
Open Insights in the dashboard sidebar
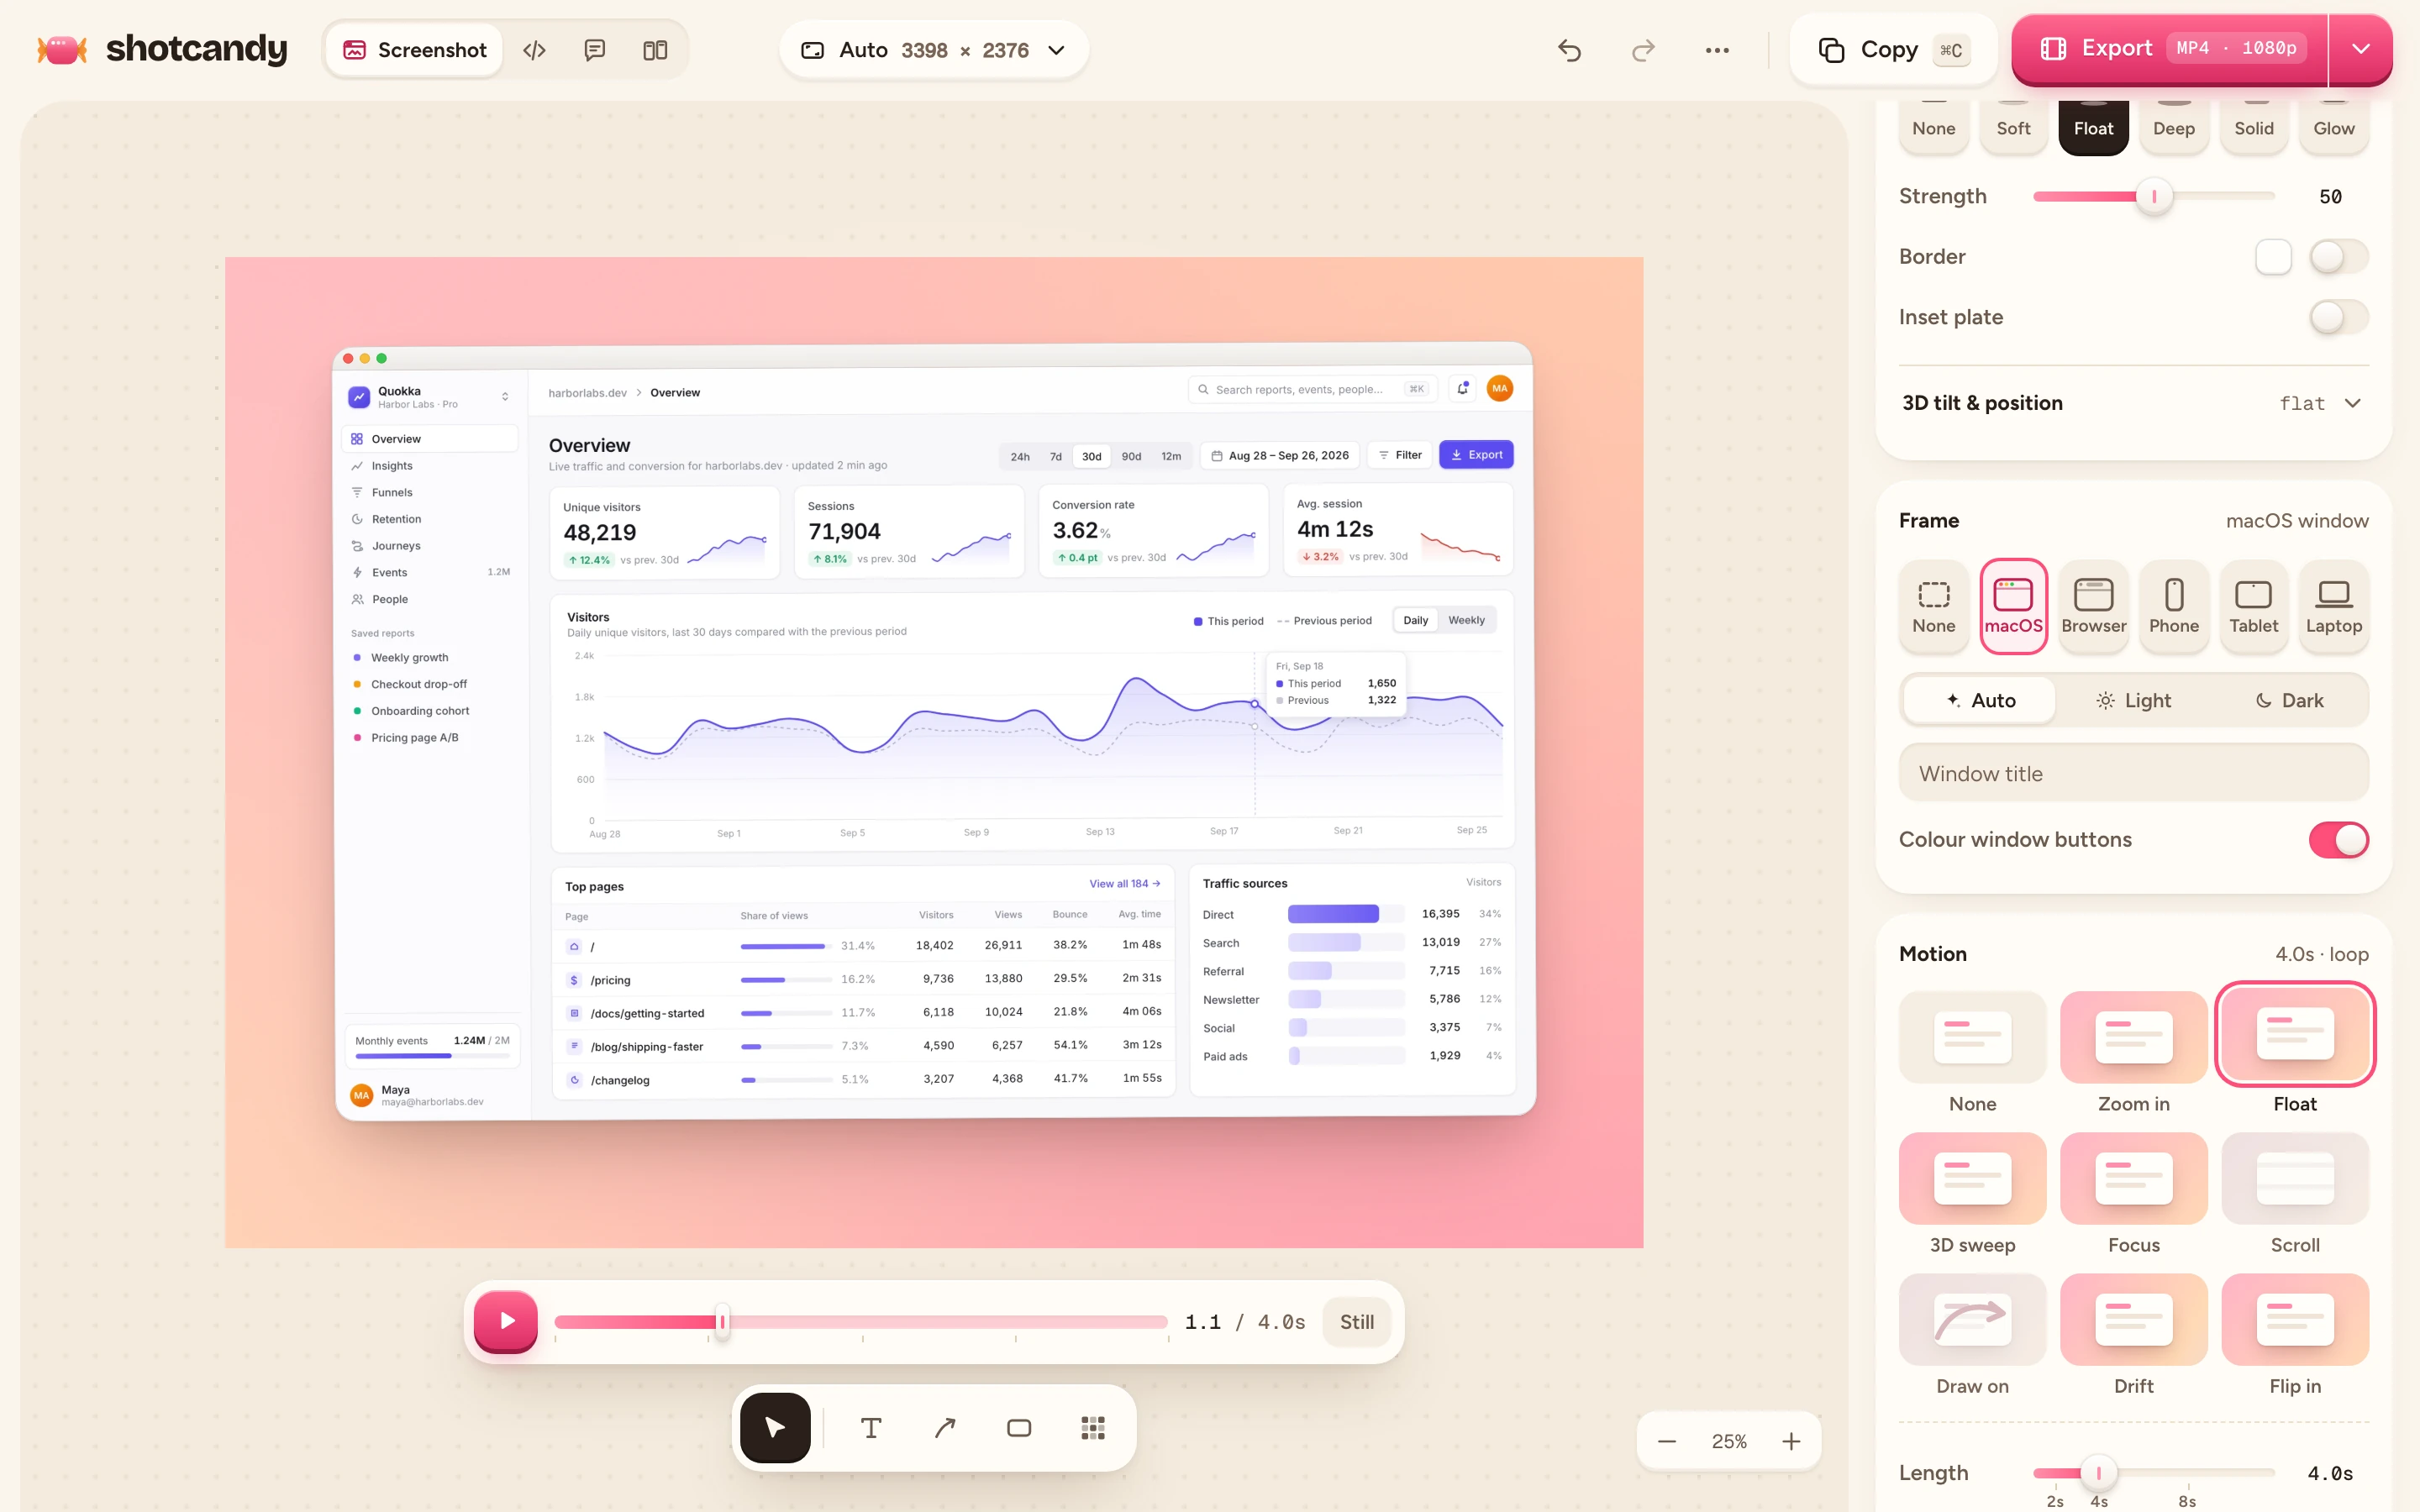point(429,466)
